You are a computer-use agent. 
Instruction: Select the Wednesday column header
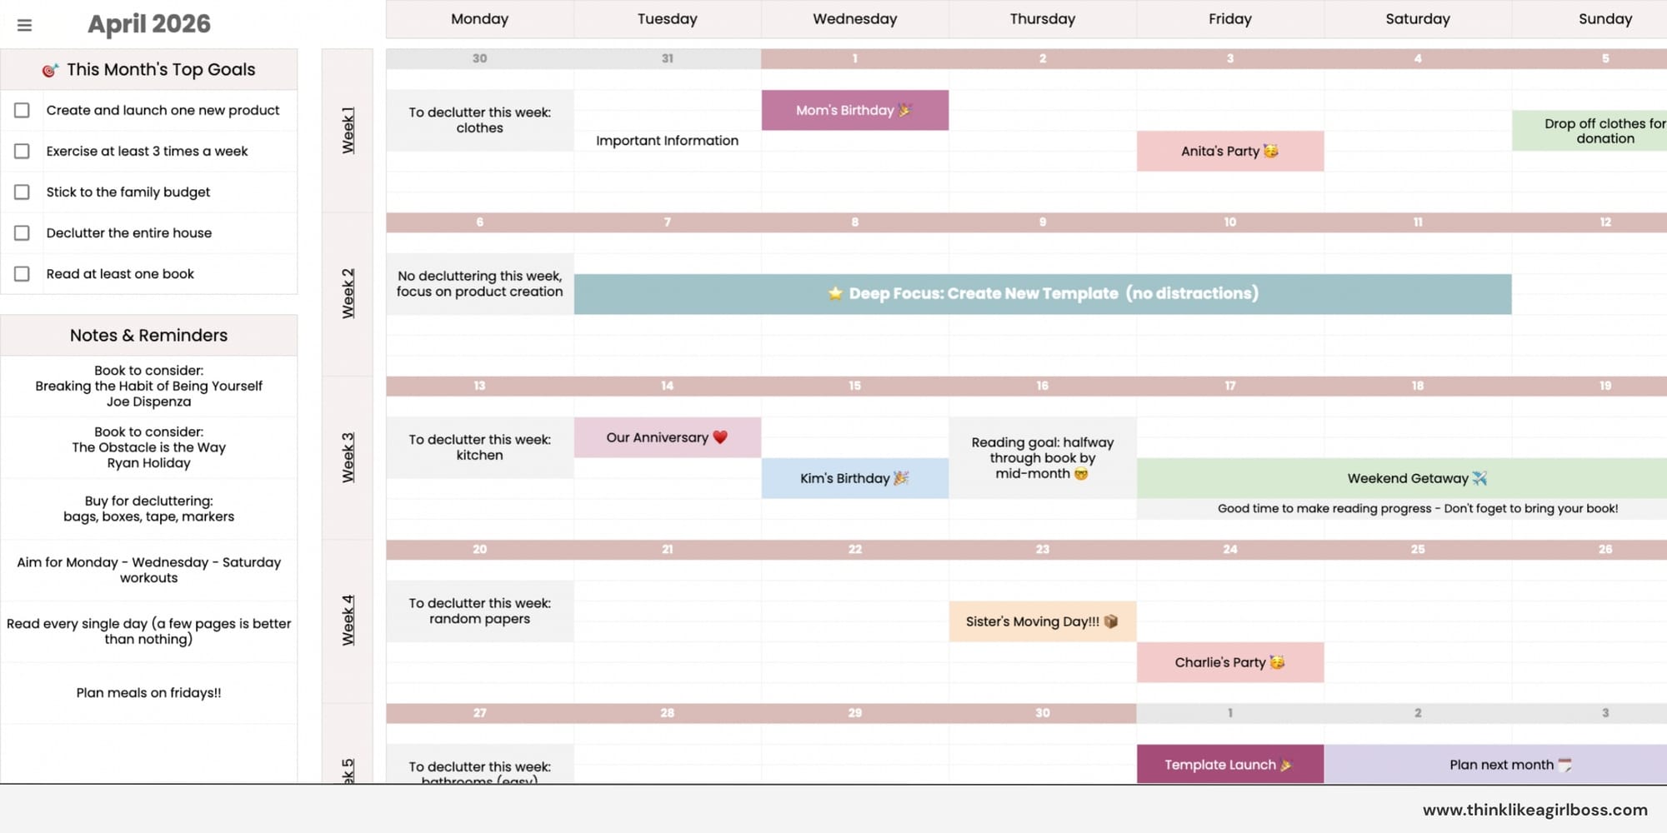854,19
